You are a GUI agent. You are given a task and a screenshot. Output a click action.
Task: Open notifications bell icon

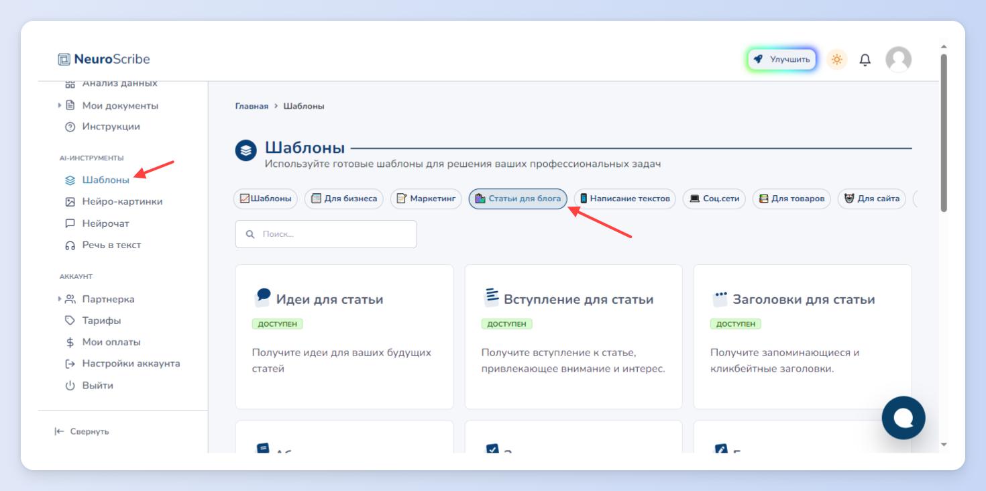tap(865, 60)
